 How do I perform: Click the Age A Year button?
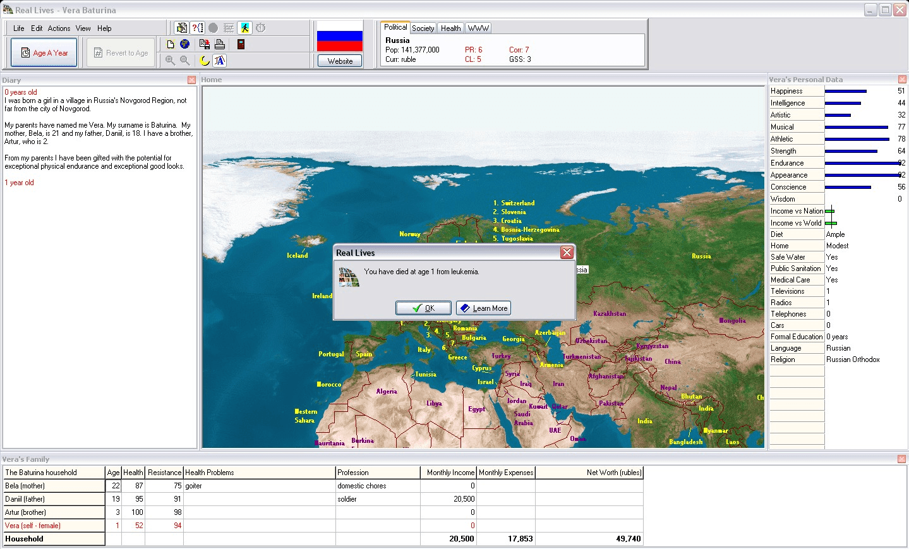tap(44, 52)
